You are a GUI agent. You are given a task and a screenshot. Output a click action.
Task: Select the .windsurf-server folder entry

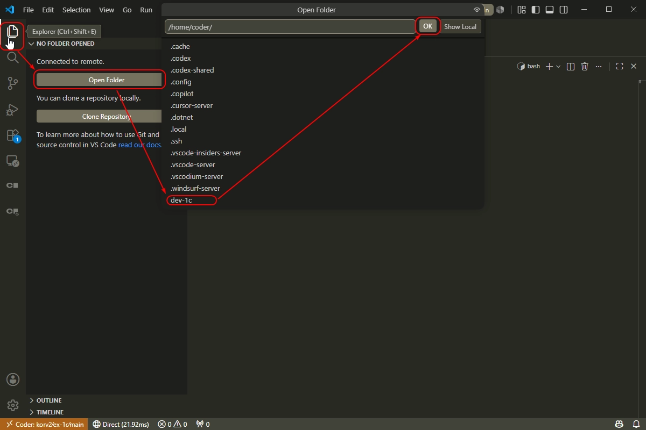(195, 189)
